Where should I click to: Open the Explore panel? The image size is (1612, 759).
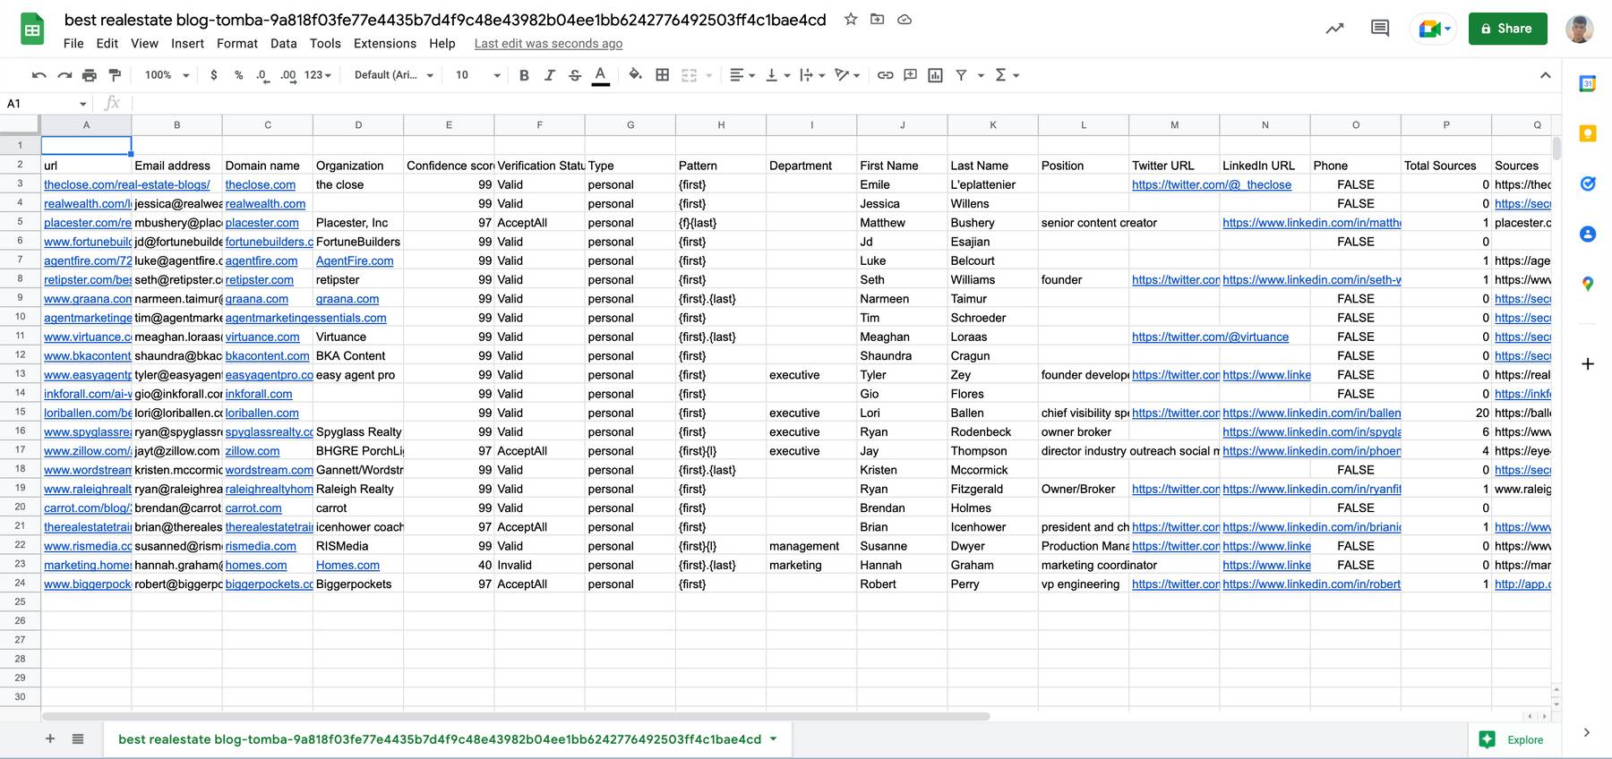click(x=1513, y=739)
